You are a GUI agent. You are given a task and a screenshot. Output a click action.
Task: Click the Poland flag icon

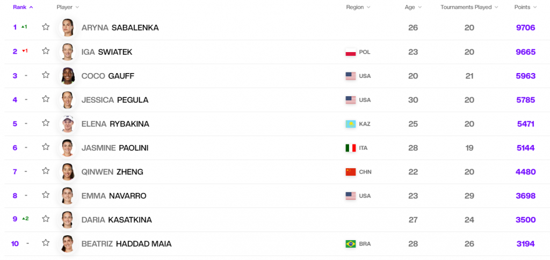(x=351, y=52)
